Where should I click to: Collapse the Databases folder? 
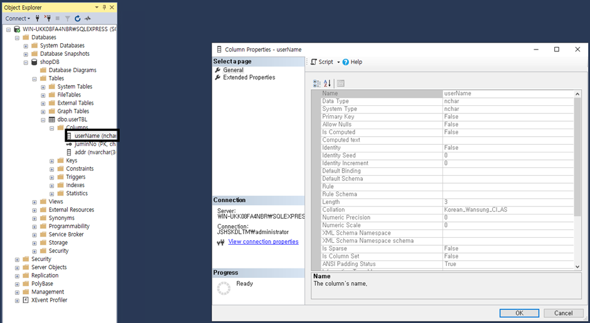coord(17,38)
